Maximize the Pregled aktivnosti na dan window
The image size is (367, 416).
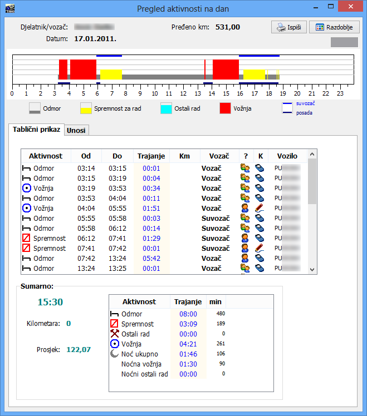point(331,7)
